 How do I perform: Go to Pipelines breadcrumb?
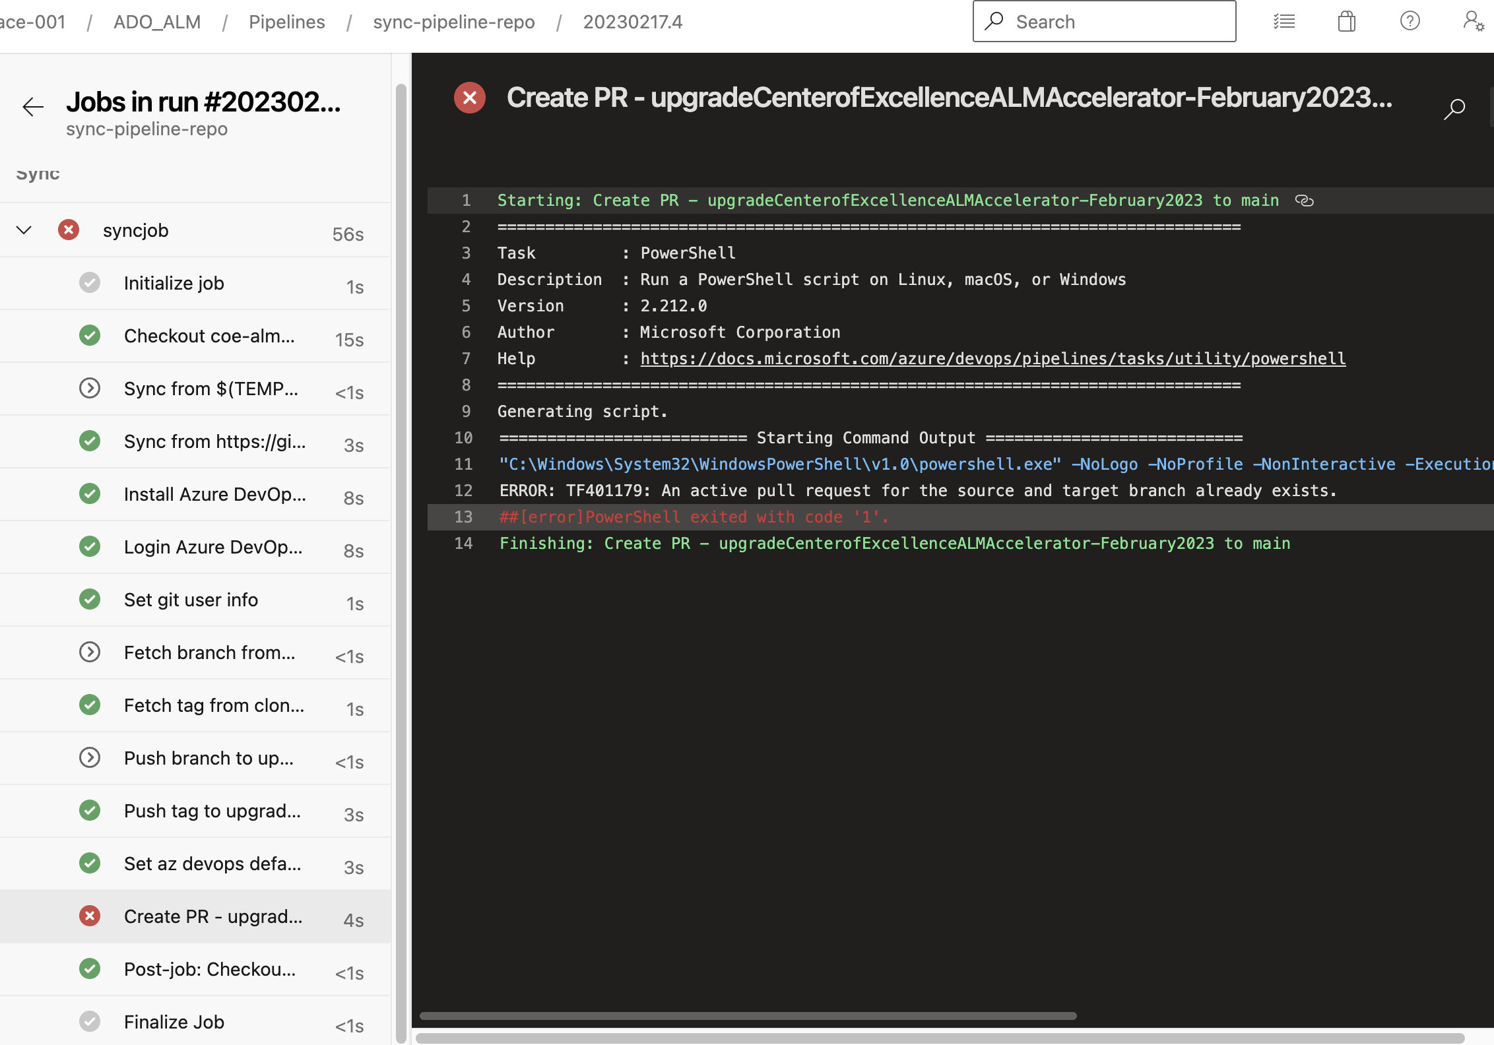(286, 22)
